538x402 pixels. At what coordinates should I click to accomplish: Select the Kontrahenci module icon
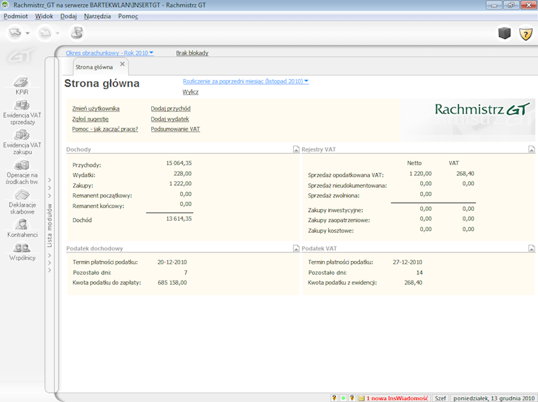pyautogui.click(x=23, y=223)
